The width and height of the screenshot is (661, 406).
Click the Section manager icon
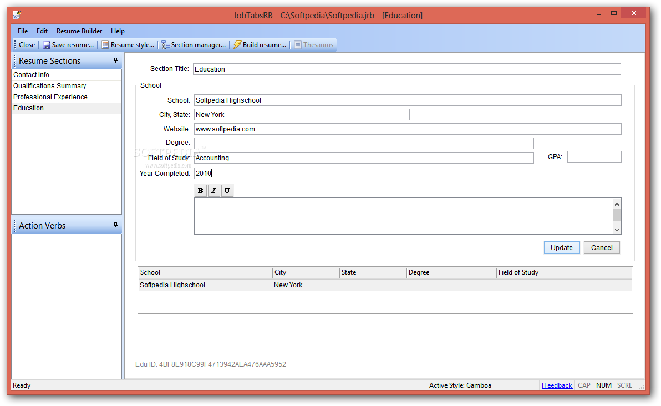[166, 45]
